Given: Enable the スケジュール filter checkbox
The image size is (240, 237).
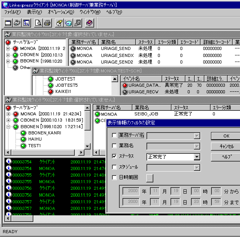Looking at the screenshot, I should [114, 167].
